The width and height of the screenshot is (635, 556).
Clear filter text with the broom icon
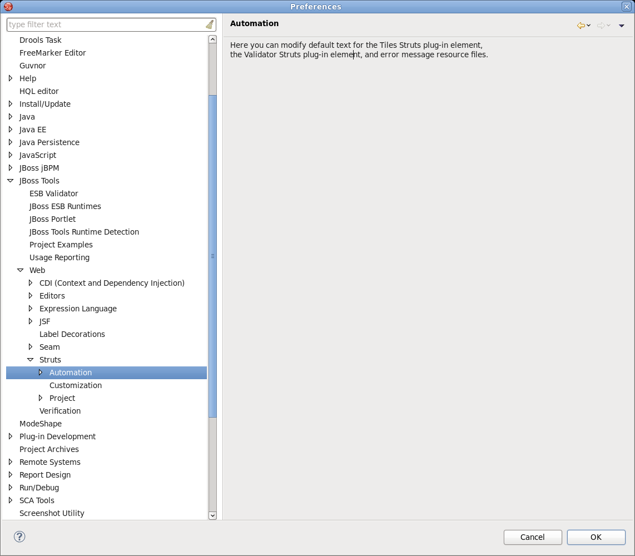tap(210, 24)
